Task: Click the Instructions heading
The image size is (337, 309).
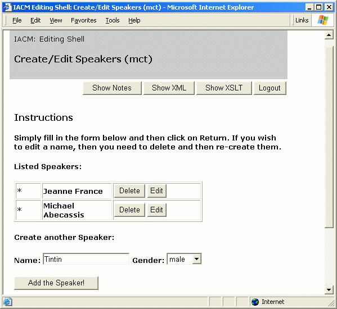Action: pyautogui.click(x=44, y=117)
